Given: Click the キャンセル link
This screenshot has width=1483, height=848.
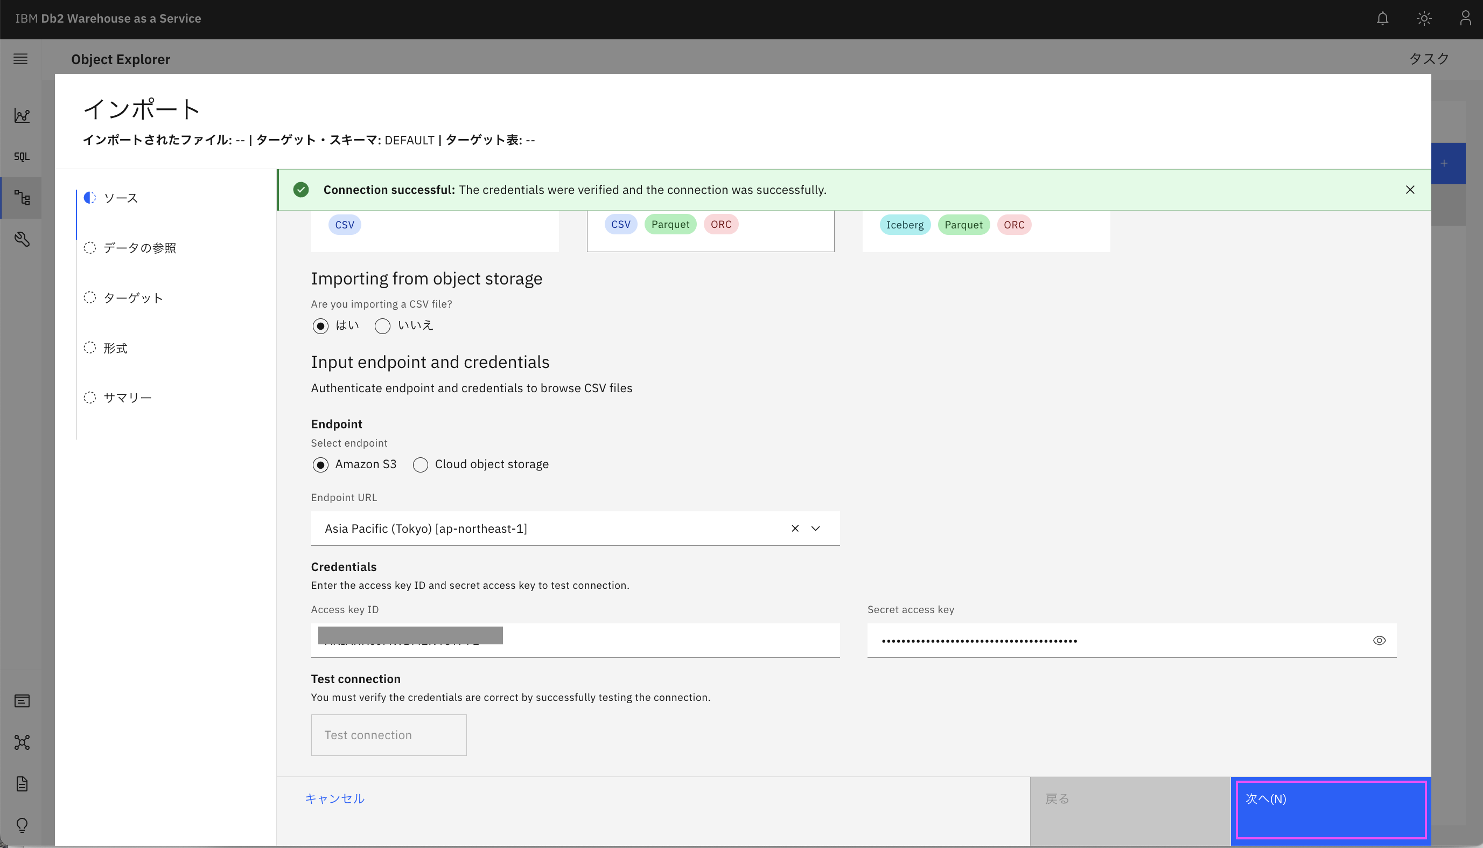Looking at the screenshot, I should coord(334,798).
